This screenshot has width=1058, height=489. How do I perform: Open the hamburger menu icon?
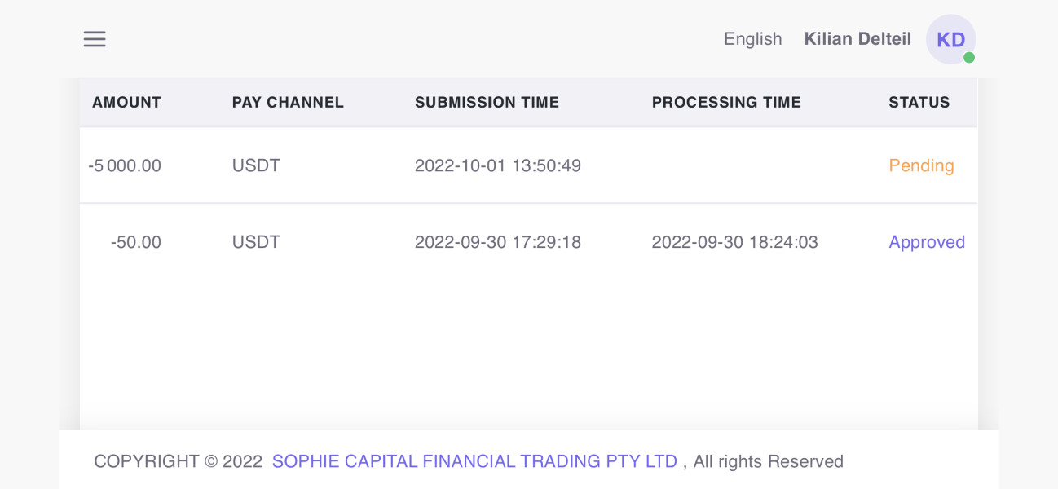click(95, 39)
